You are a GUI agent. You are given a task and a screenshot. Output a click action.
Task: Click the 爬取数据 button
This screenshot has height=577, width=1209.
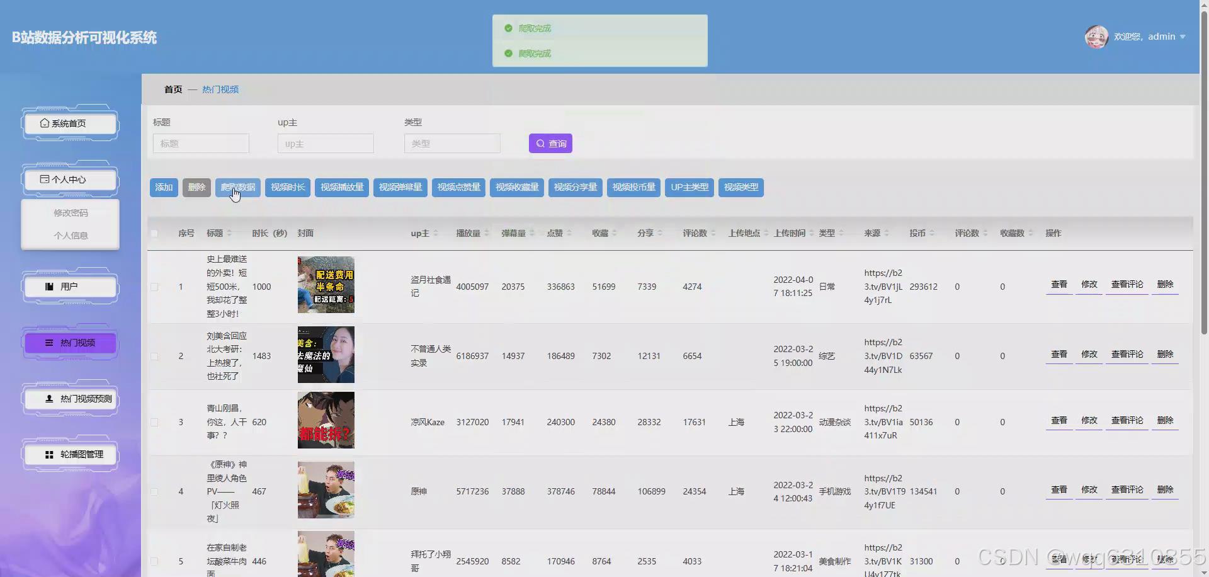(238, 187)
